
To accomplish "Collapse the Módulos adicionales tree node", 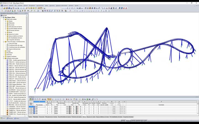I will point(4,58).
